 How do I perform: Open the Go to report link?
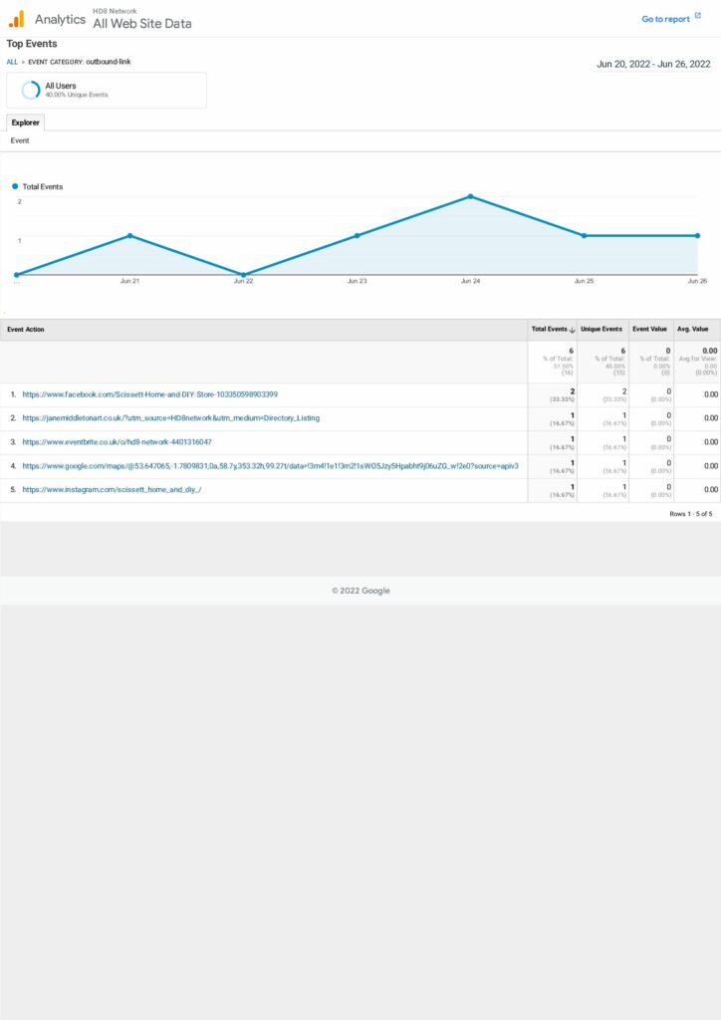tap(665, 19)
